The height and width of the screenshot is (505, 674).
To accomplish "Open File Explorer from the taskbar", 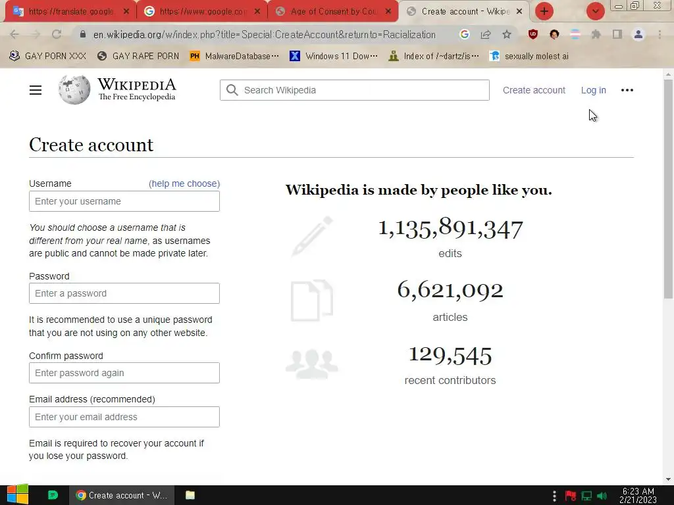I will (x=190, y=495).
